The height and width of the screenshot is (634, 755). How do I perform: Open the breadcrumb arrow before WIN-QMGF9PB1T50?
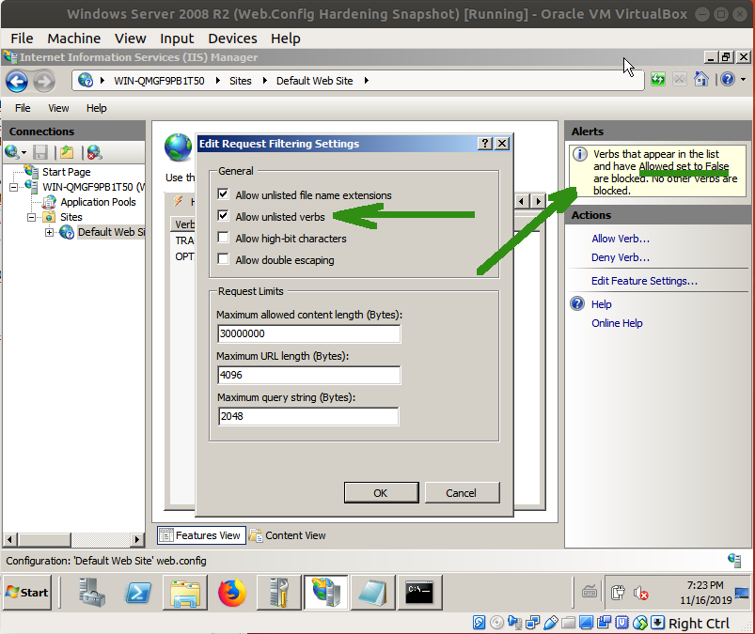(x=102, y=81)
